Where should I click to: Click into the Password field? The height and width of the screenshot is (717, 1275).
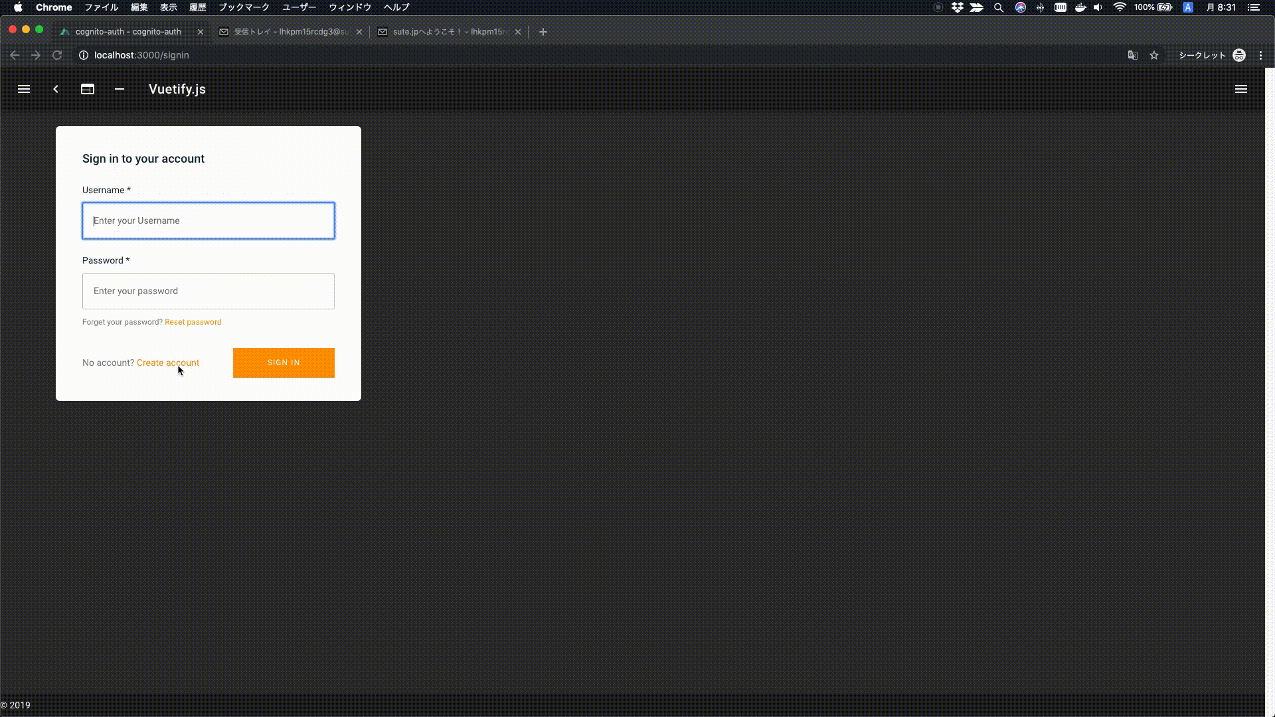(208, 291)
